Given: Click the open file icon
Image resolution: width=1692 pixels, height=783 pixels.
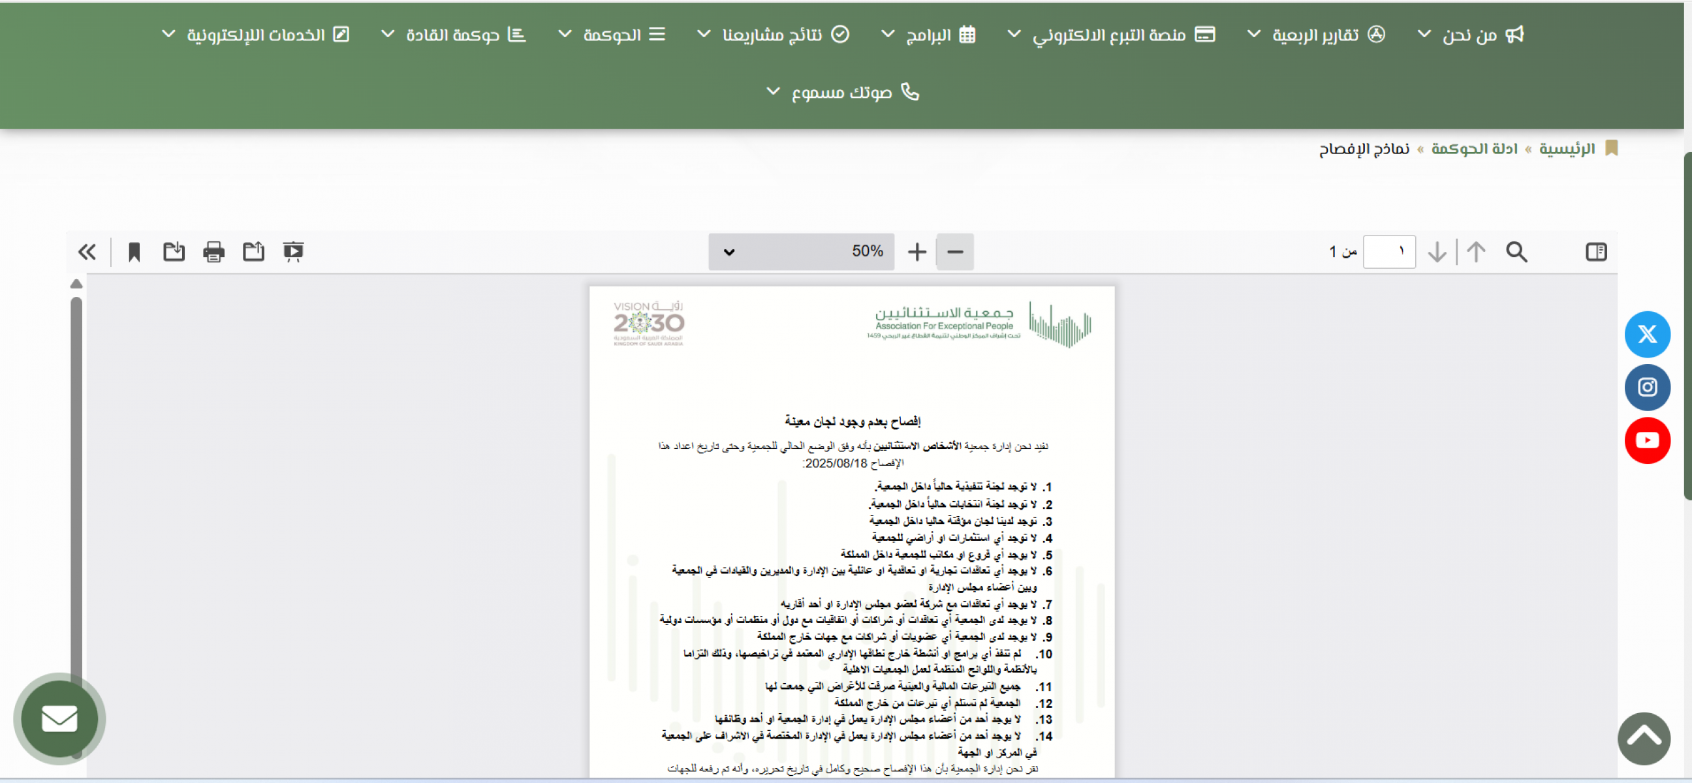Looking at the screenshot, I should (253, 252).
